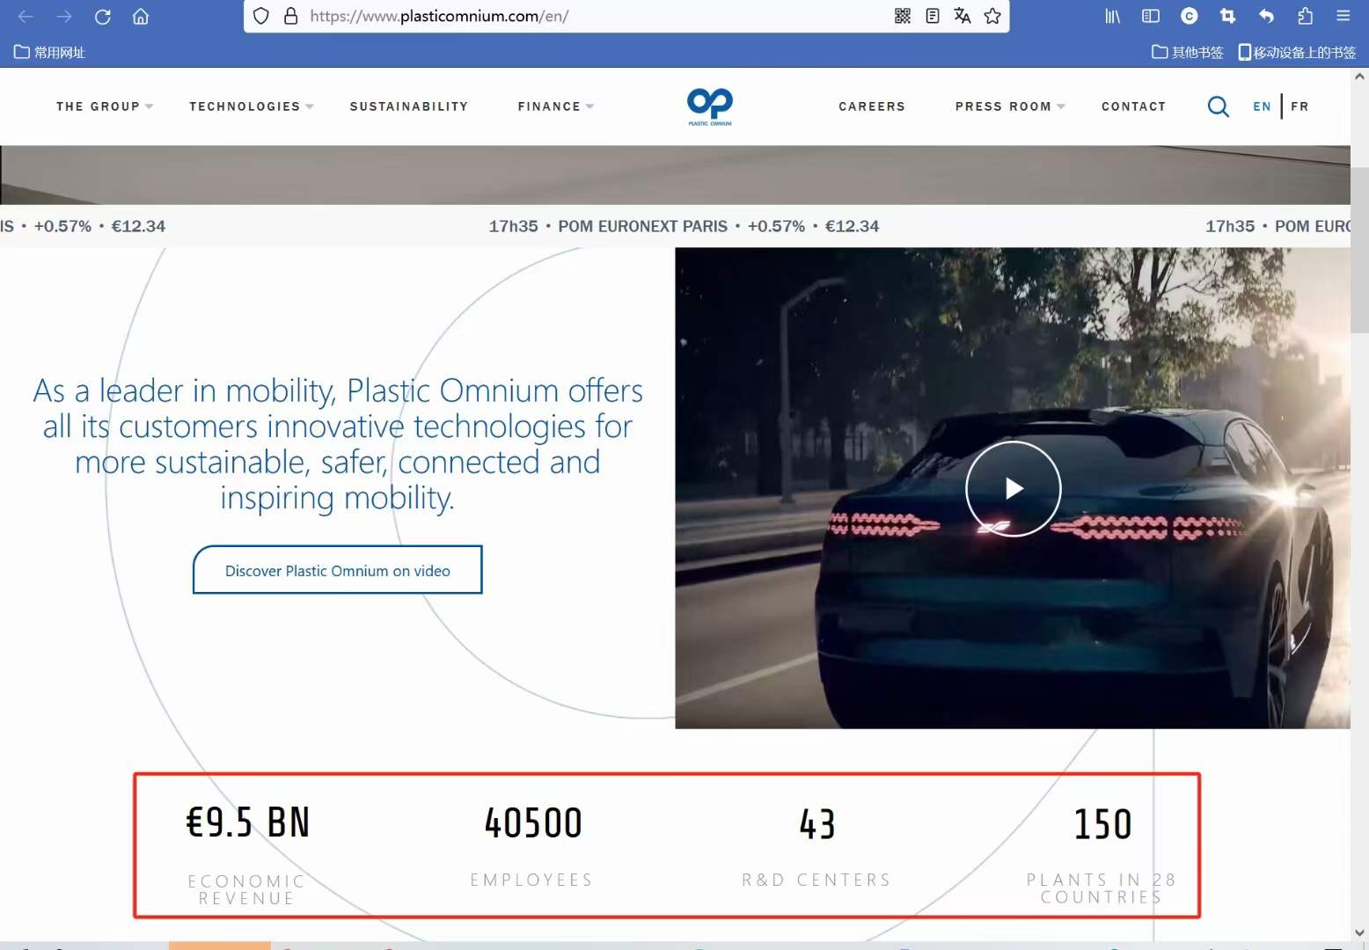Click the 43 R&D centers figure
Screen dimensions: 1369x950
pyautogui.click(x=817, y=824)
